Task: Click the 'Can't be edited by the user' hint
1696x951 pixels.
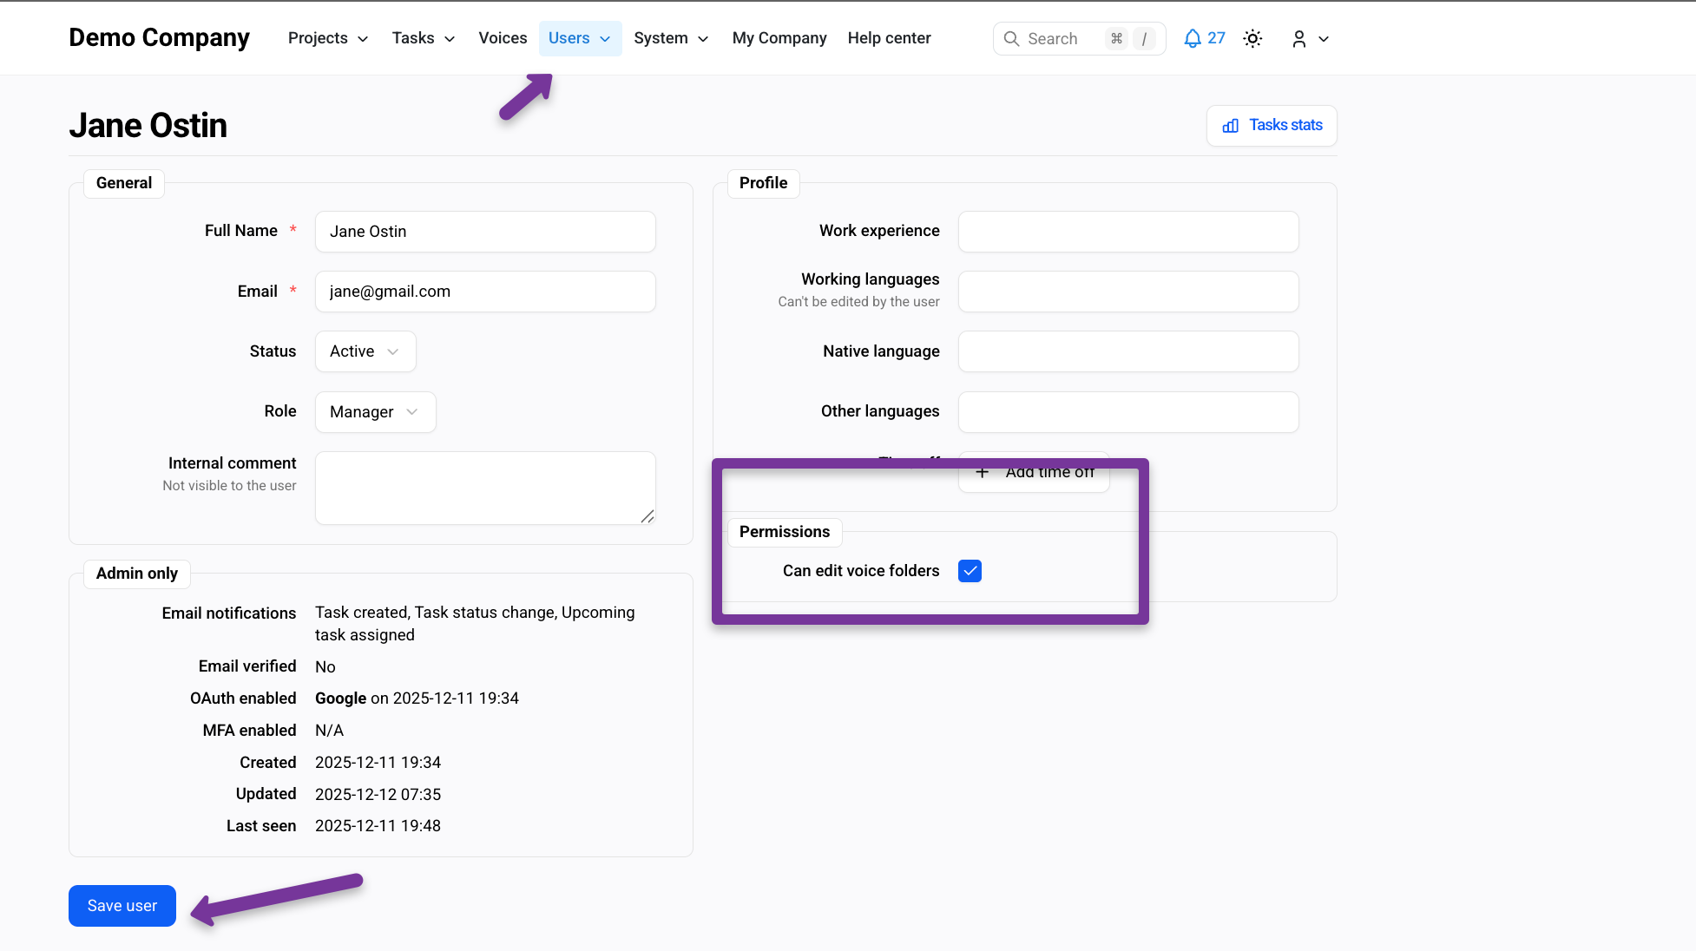Action: coord(858,302)
